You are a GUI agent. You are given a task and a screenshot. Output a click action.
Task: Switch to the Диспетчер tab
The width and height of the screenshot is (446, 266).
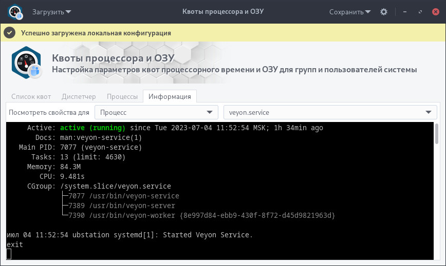tap(79, 96)
